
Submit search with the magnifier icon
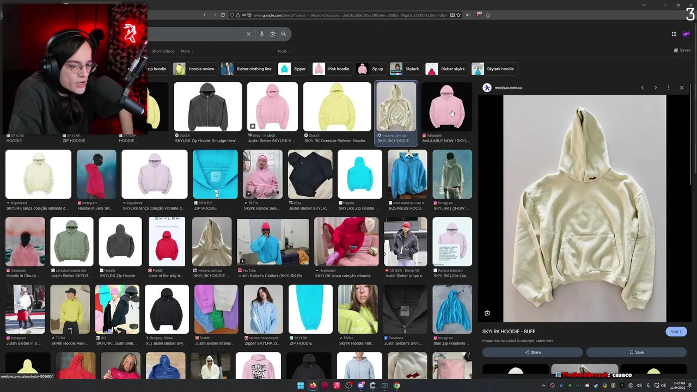(x=284, y=34)
